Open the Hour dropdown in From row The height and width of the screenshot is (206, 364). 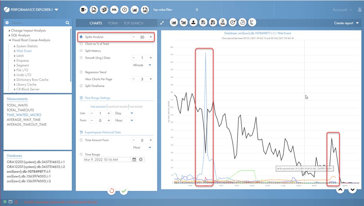coord(124,120)
